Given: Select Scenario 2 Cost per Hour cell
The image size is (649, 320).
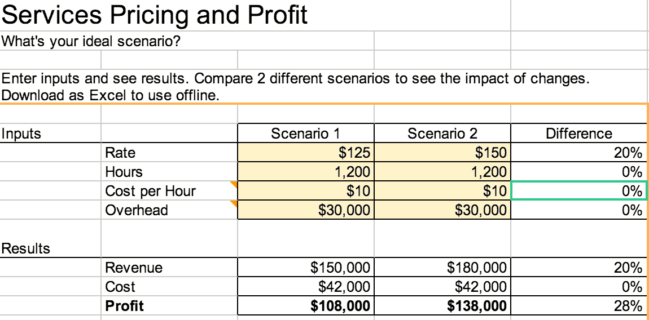Looking at the screenshot, I should pyautogui.click(x=442, y=190).
